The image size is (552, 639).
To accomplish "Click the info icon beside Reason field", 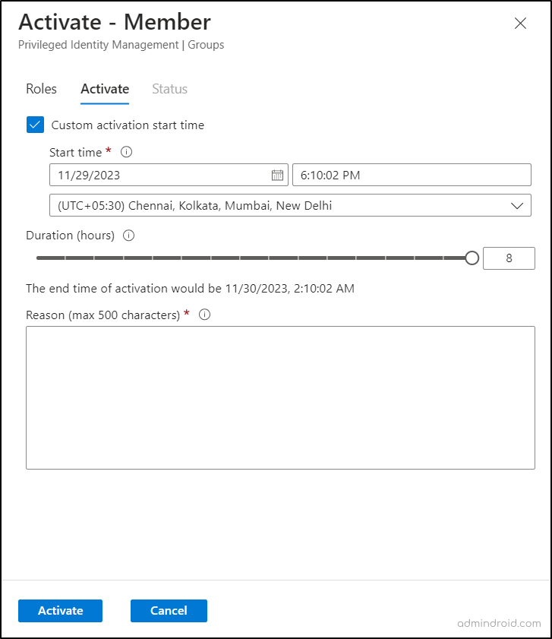I will pyautogui.click(x=203, y=315).
